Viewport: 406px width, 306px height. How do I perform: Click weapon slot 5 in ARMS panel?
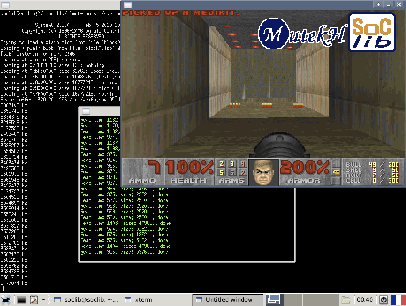[221, 172]
